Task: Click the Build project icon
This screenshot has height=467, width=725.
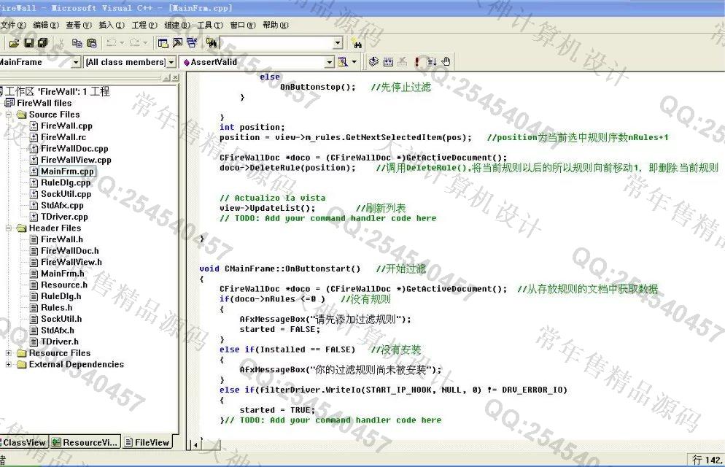Action: pyautogui.click(x=388, y=61)
